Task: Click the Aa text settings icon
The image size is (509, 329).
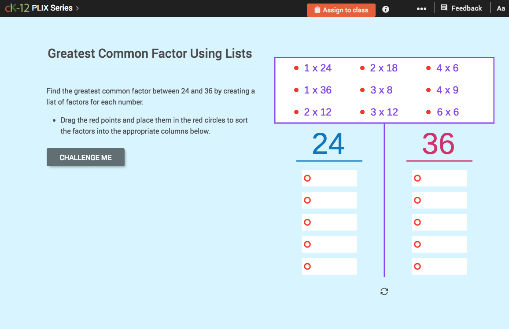Action: [x=501, y=8]
